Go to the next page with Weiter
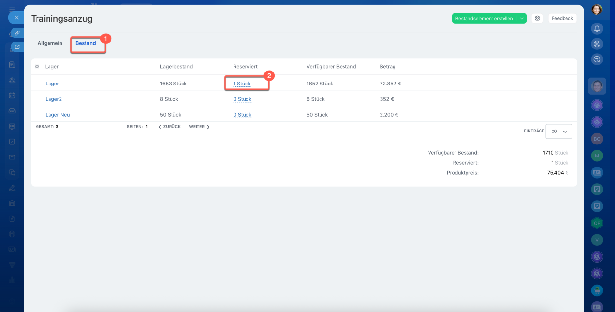Image resolution: width=615 pixels, height=312 pixels. pos(199,127)
